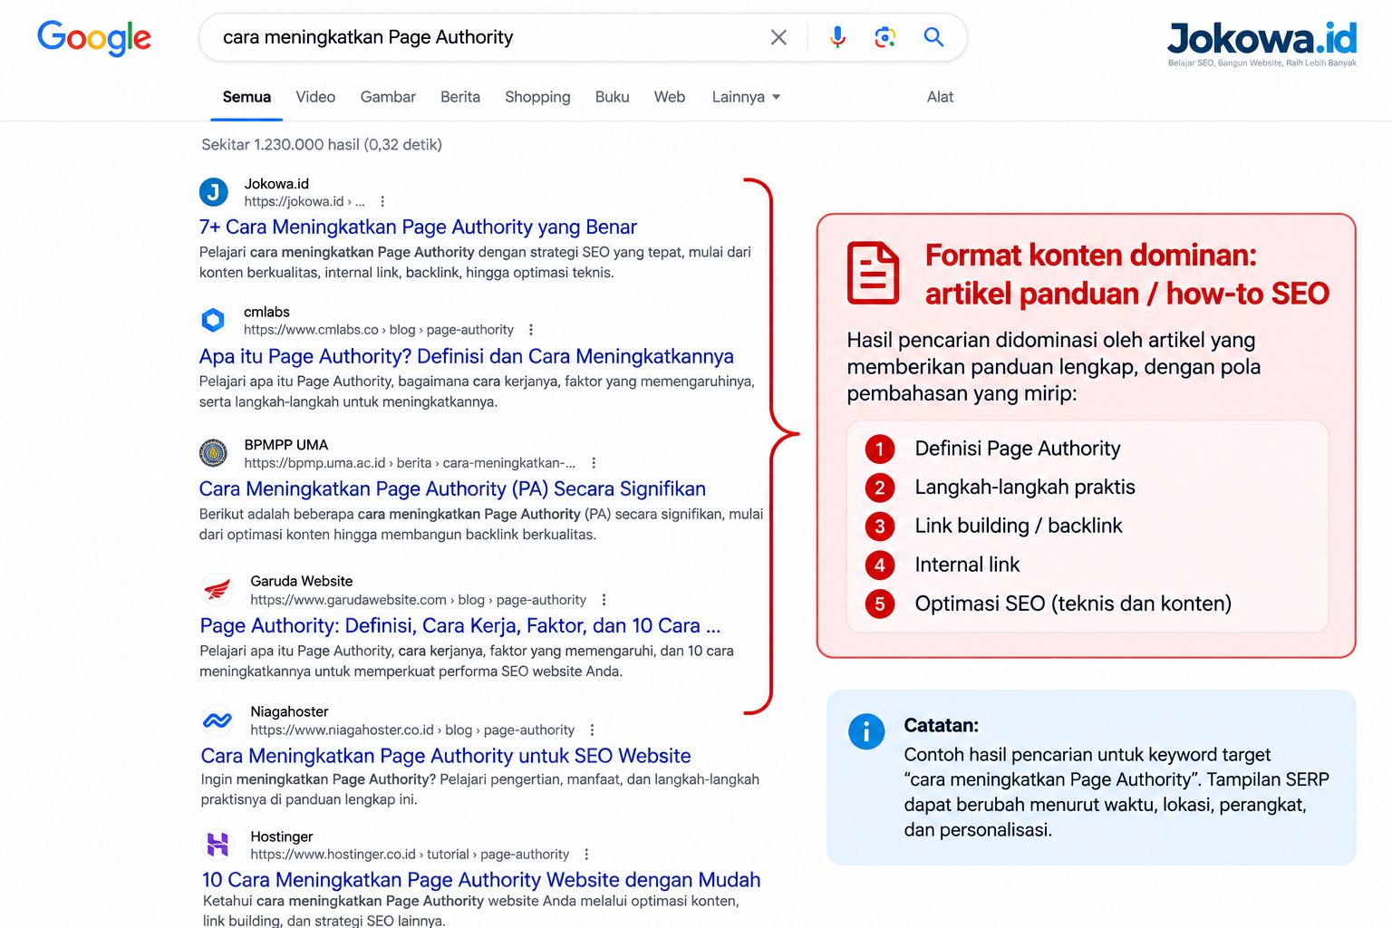Open "Cara Meningkatkan Page Authority untuk SEO Website"
Viewport: 1392px width, 928px height.
pos(446,756)
